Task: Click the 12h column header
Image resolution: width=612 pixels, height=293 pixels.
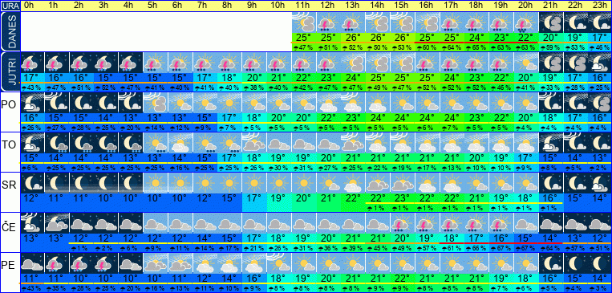Action: pyautogui.click(x=328, y=6)
